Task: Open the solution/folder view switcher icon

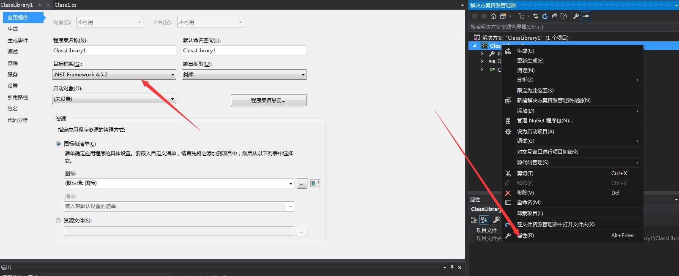Action: click(503, 16)
